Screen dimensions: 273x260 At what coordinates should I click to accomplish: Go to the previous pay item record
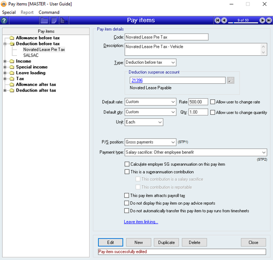coord(224,20)
